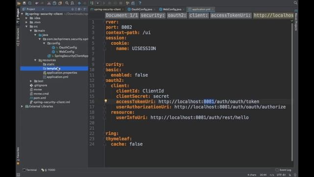The width and height of the screenshot is (314, 177).
Task: Click the Scroll from Source crosshair icon
Action: tap(73, 9)
